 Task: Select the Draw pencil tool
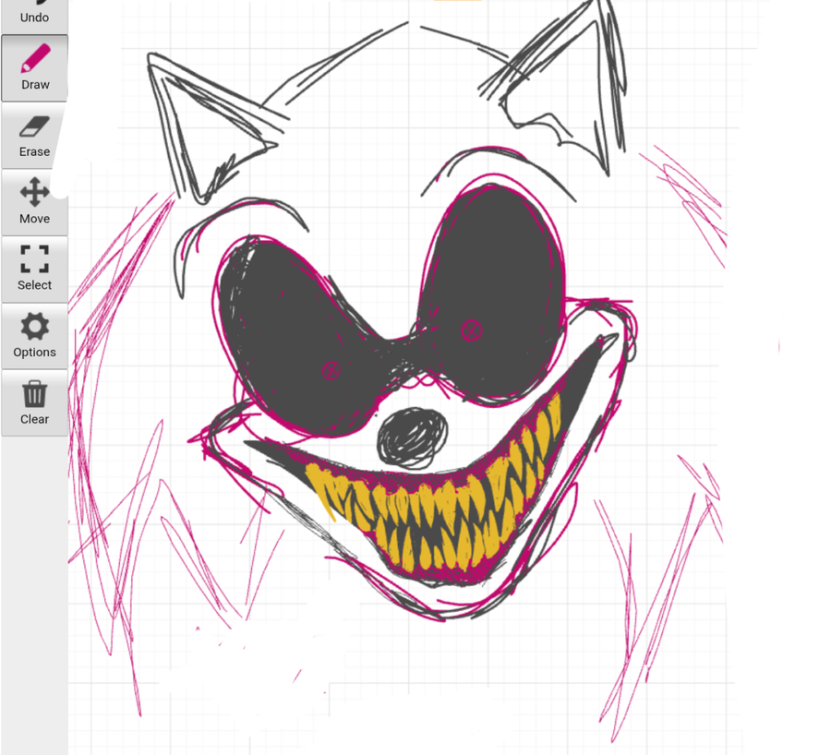tap(34, 67)
